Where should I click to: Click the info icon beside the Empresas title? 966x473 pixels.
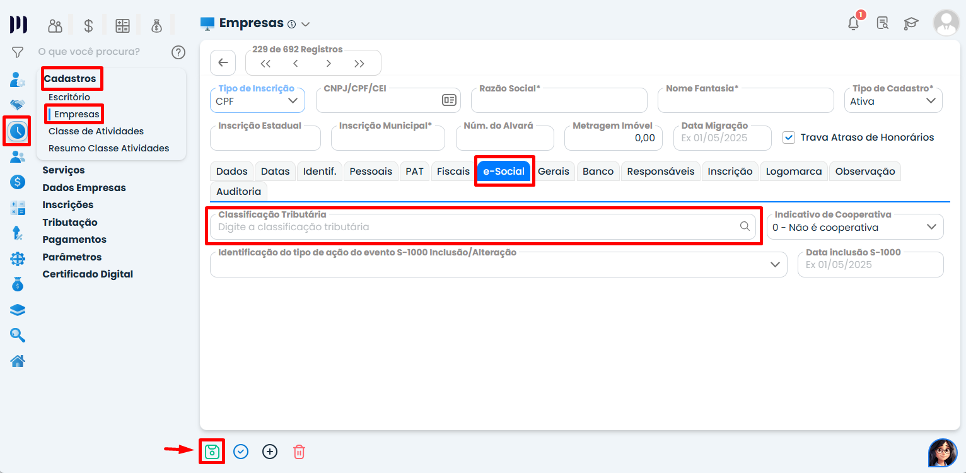pyautogui.click(x=291, y=25)
